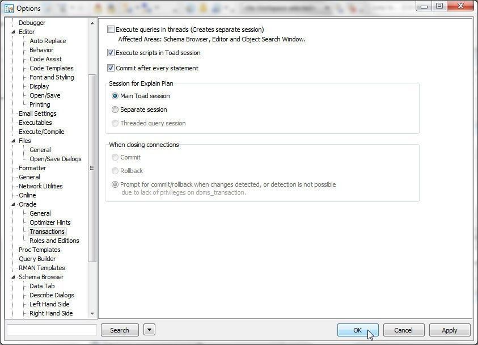This screenshot has width=478, height=345.
Task: Select Online in the options tree
Action: [x=27, y=195]
